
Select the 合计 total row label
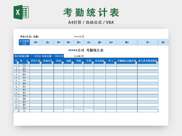tap(22, 111)
